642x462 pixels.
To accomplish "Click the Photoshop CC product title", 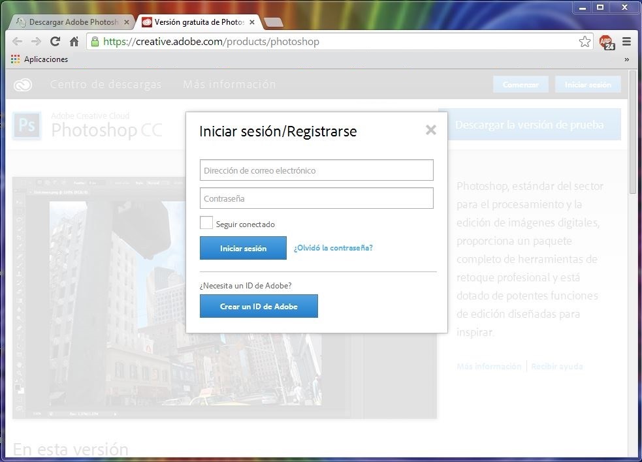I will click(106, 131).
